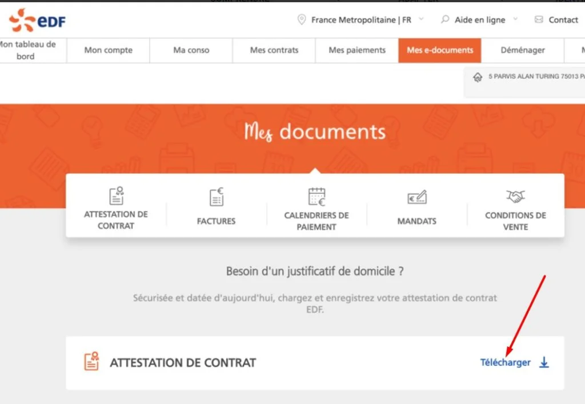Select the Mandats pen icon

[x=416, y=197]
